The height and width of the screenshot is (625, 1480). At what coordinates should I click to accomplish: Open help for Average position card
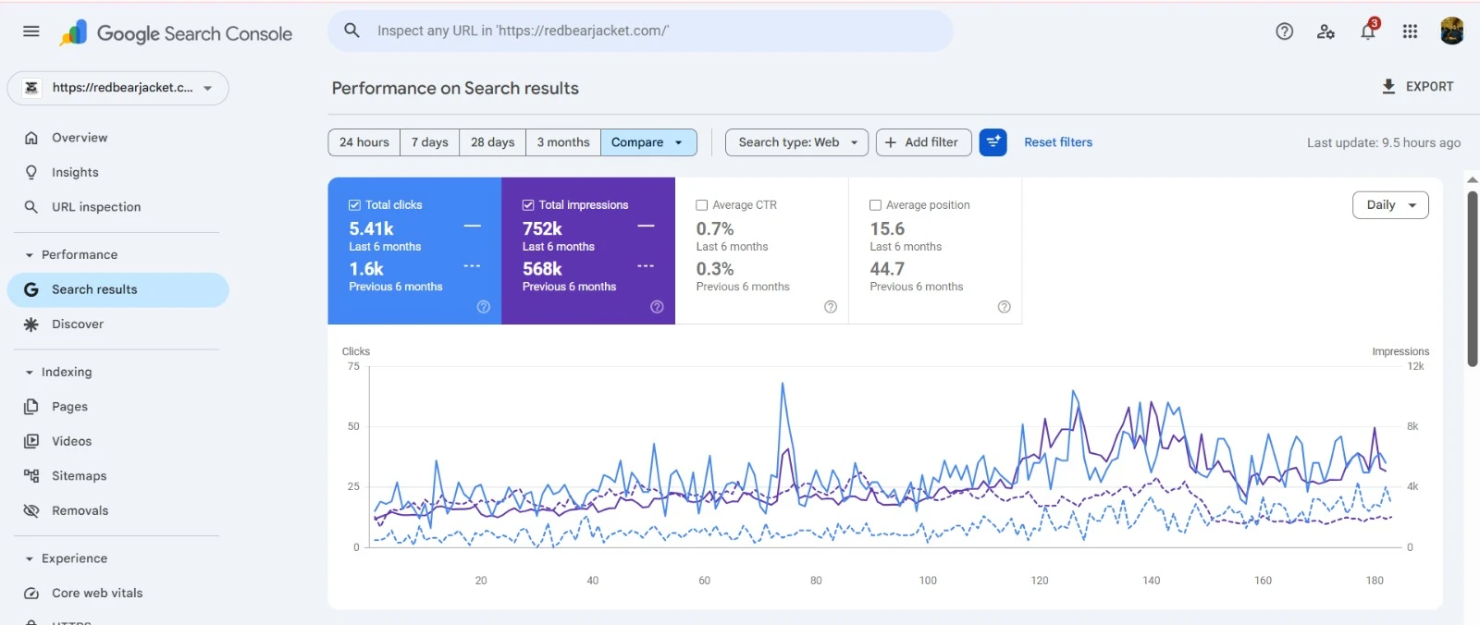click(x=1004, y=307)
